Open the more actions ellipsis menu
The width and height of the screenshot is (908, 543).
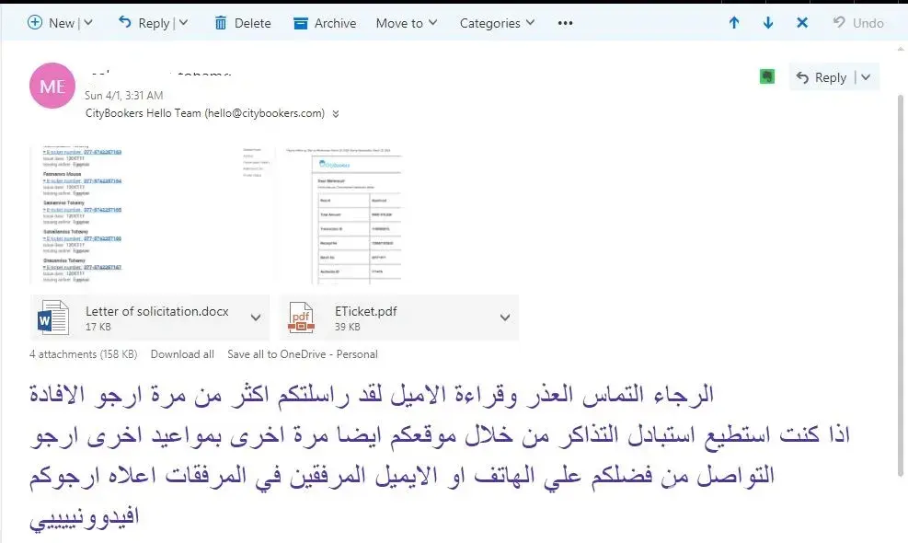point(565,23)
